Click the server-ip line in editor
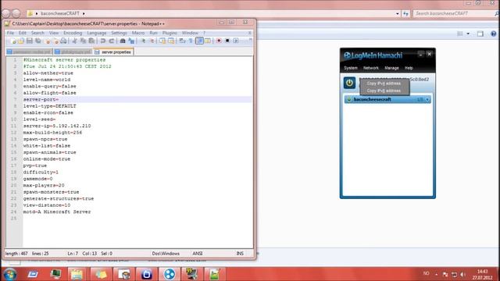500x281 pixels. (x=57, y=126)
